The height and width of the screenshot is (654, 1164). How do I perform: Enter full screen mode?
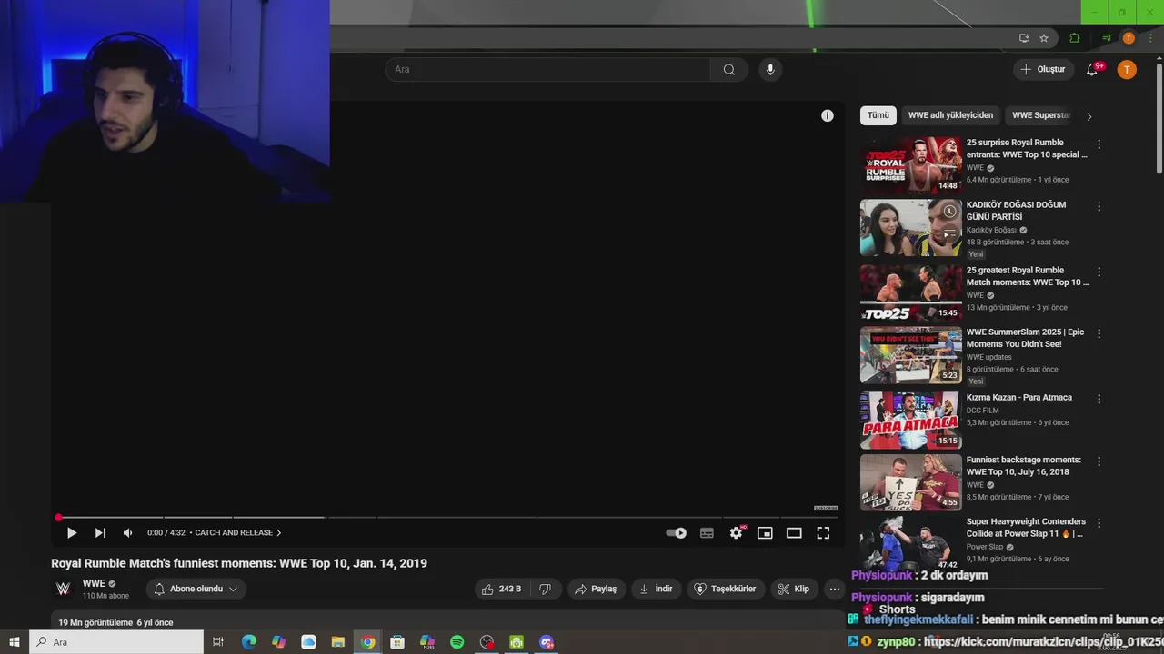(x=823, y=533)
